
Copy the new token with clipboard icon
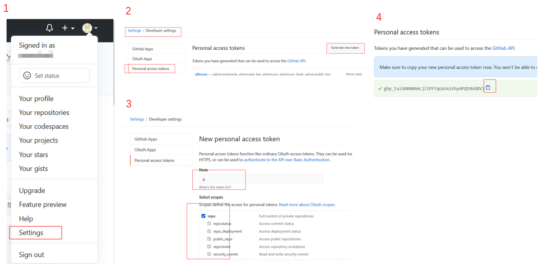pyautogui.click(x=488, y=88)
